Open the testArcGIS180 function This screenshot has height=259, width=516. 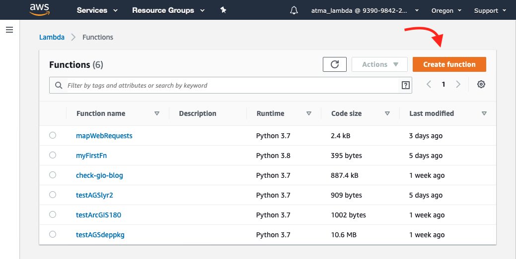[98, 215]
